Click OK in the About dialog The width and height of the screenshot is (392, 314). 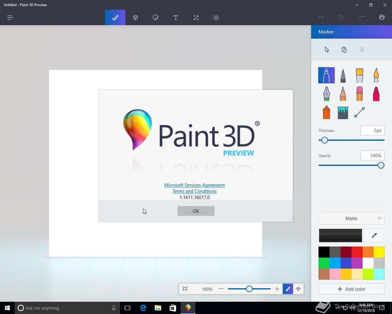point(196,211)
